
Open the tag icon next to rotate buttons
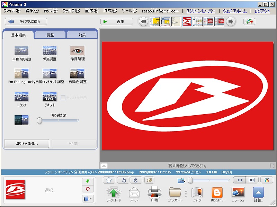pyautogui.click(x=149, y=180)
